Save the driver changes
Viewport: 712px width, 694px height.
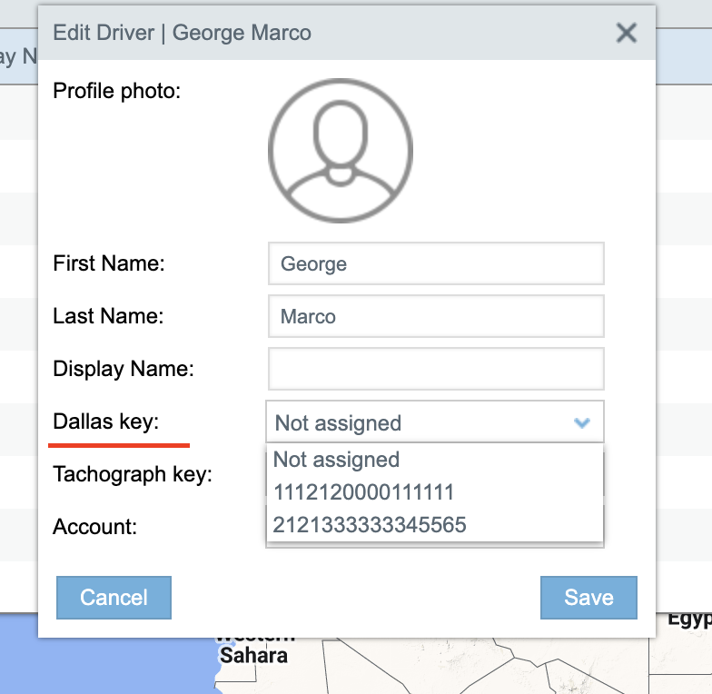[x=588, y=598]
